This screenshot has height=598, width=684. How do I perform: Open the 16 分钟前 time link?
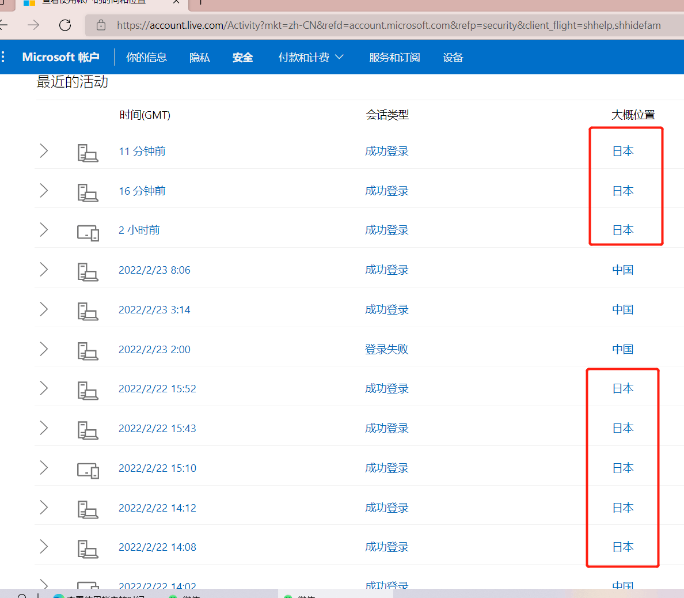tap(142, 191)
